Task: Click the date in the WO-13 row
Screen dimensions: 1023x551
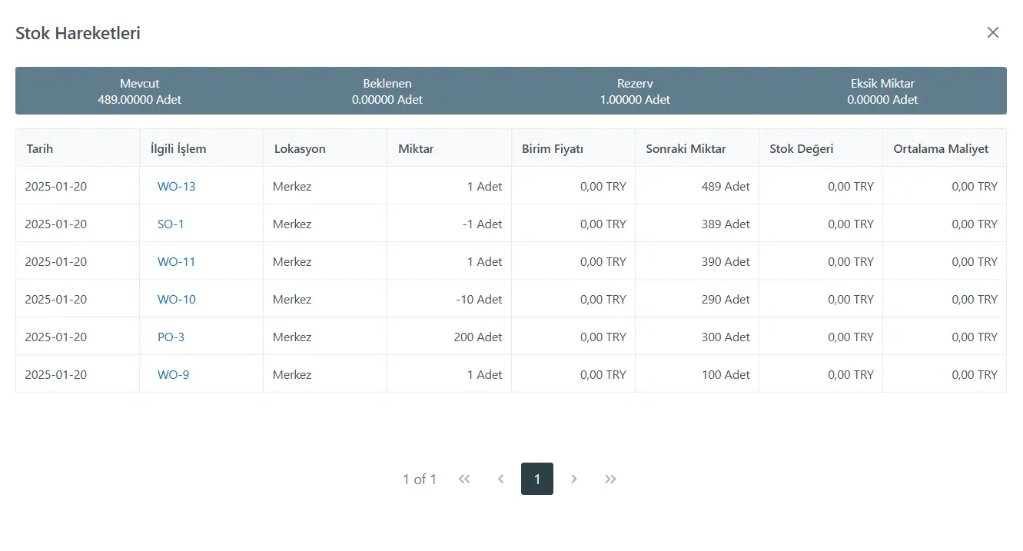Action: [x=56, y=186]
